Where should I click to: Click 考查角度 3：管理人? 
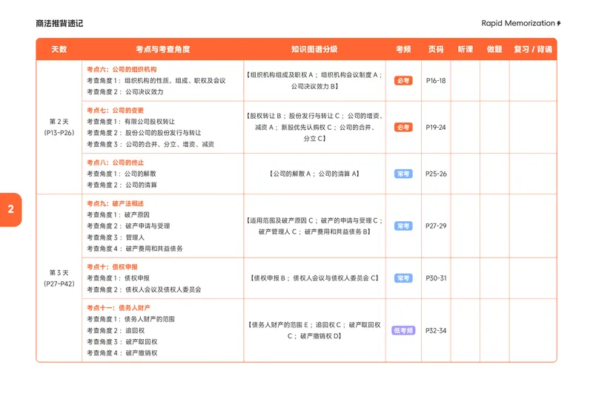[116, 237]
